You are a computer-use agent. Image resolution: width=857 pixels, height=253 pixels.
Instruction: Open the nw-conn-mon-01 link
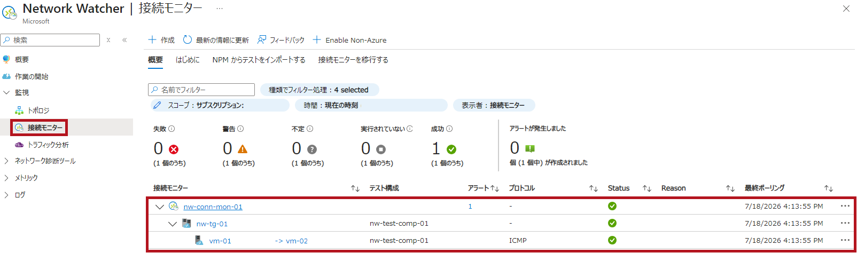[x=213, y=207]
